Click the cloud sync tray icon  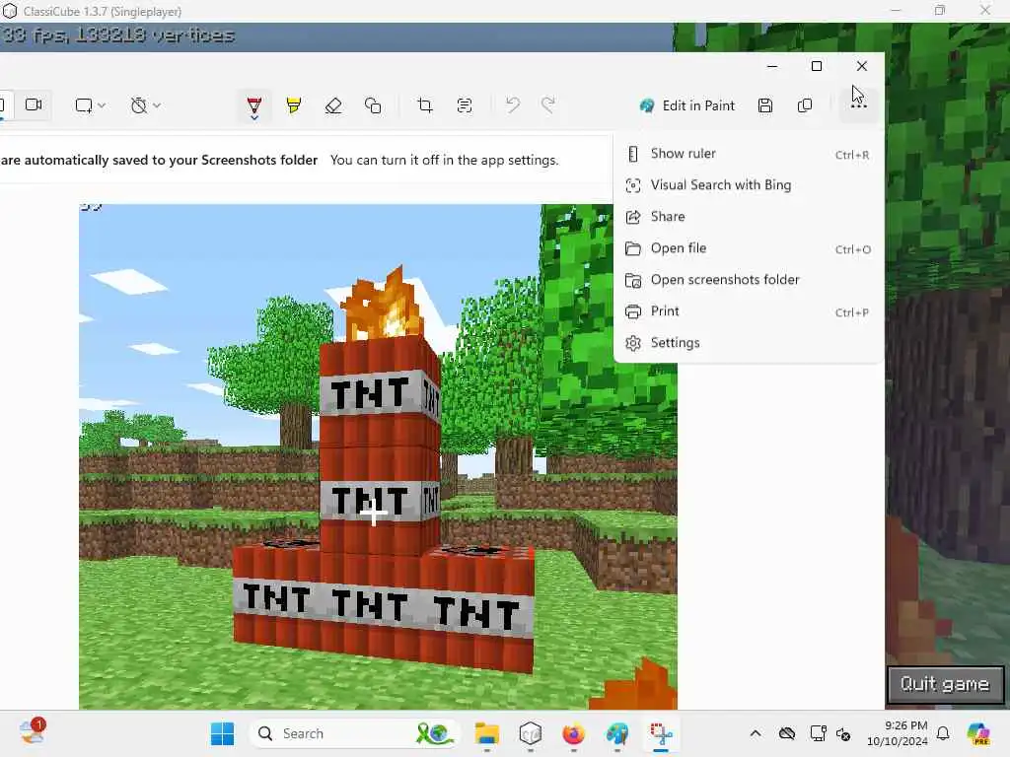click(x=786, y=733)
